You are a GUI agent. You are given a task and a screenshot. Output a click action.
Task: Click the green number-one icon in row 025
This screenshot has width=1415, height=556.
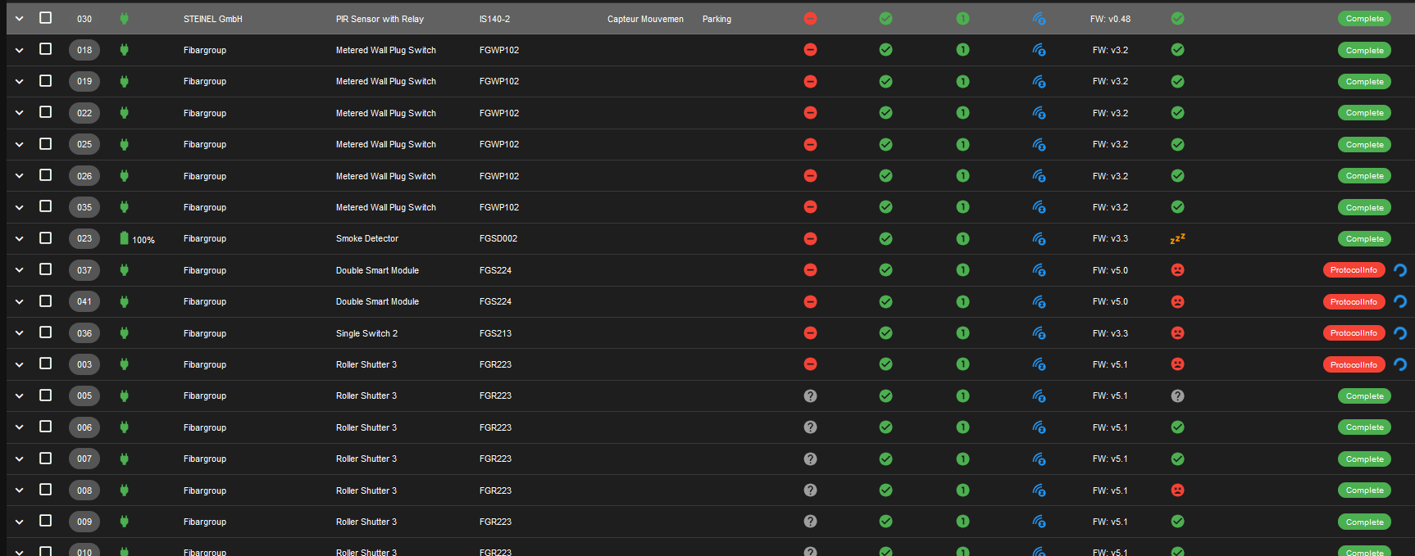tap(962, 144)
